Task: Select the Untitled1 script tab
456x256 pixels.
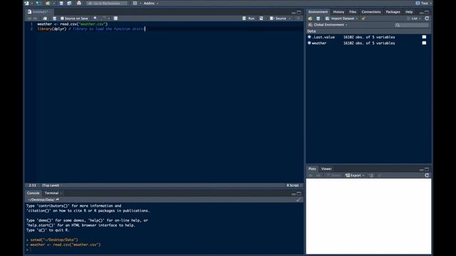Action: pyautogui.click(x=40, y=12)
